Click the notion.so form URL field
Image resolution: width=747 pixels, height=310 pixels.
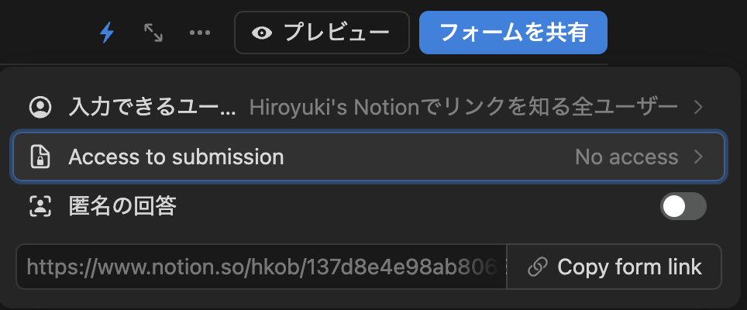point(262,267)
